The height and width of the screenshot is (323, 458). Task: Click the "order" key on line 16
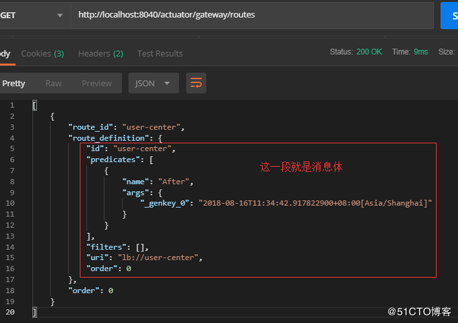tap(102, 269)
